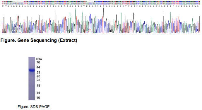
Task: Click the 70 kDa marker label
Action: click(x=38, y=63)
